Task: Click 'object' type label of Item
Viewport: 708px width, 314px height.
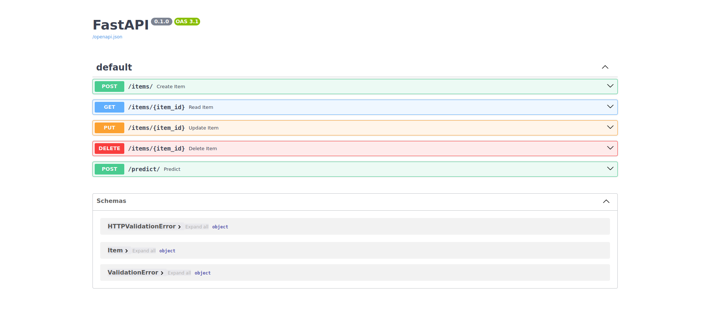Action: click(167, 251)
